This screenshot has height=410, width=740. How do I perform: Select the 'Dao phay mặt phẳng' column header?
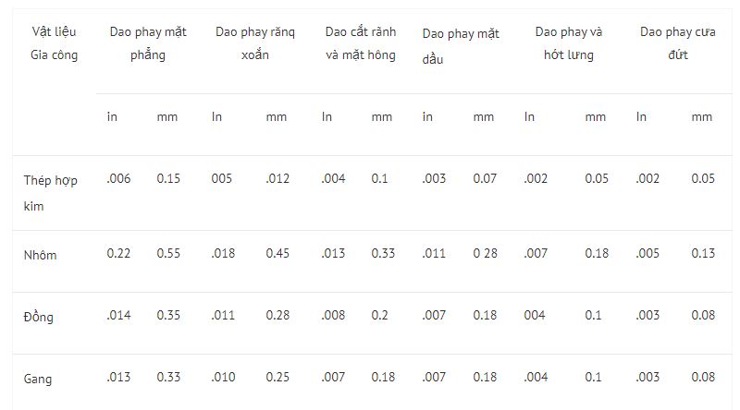point(147,43)
